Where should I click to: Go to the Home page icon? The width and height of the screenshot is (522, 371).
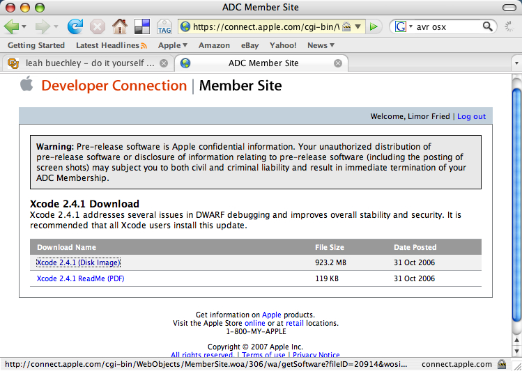(x=120, y=27)
